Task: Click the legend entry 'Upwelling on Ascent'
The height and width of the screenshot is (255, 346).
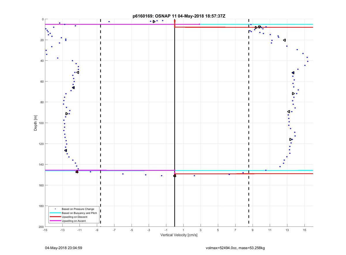Action: (74, 221)
